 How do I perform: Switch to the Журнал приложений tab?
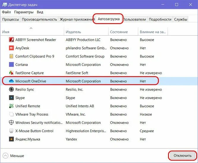click(77, 20)
